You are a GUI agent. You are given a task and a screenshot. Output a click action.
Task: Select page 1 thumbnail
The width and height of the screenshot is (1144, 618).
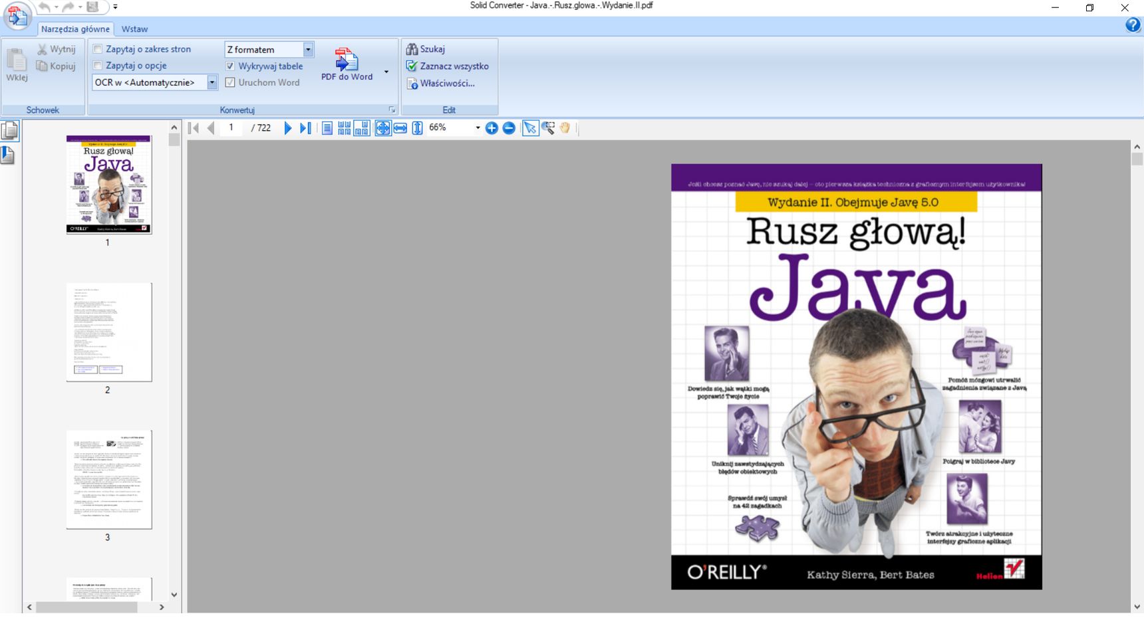click(x=109, y=185)
